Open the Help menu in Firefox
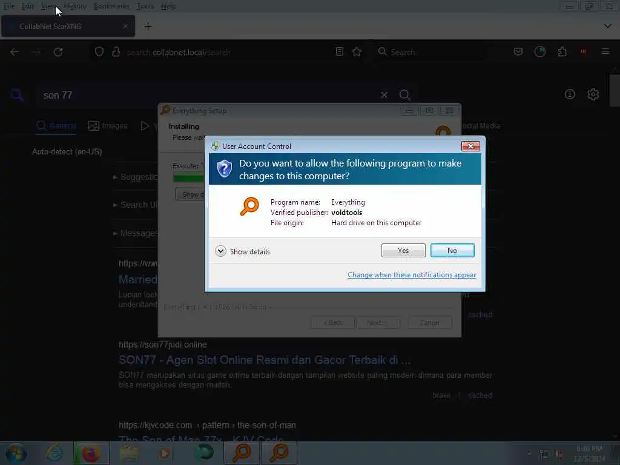The height and width of the screenshot is (465, 620). click(x=168, y=6)
